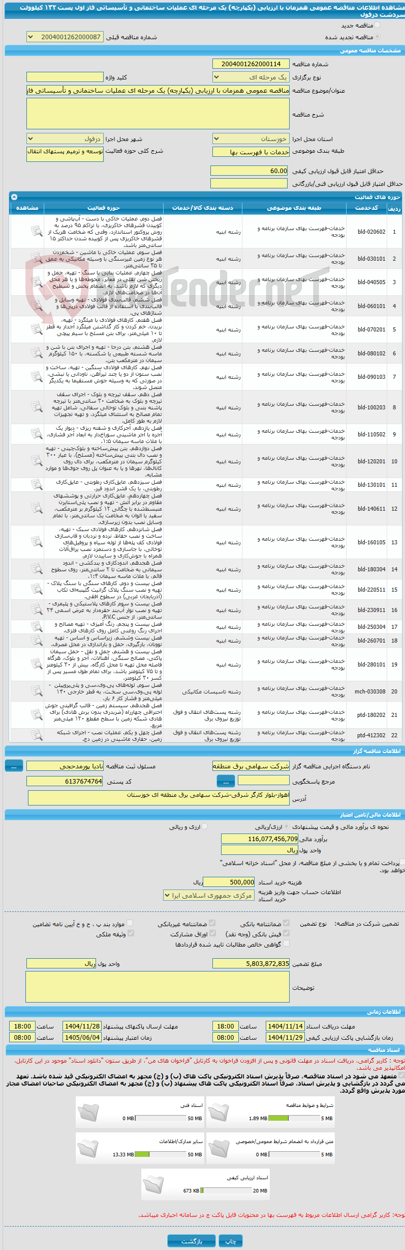Open view icon for row bld-120201
This screenshot has height=1250, width=405.
tap(37, 461)
